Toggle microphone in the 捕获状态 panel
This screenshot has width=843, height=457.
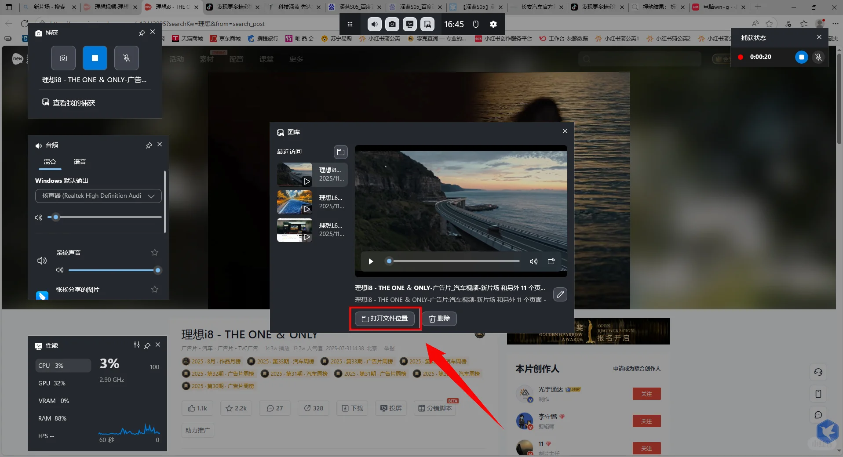(x=818, y=57)
